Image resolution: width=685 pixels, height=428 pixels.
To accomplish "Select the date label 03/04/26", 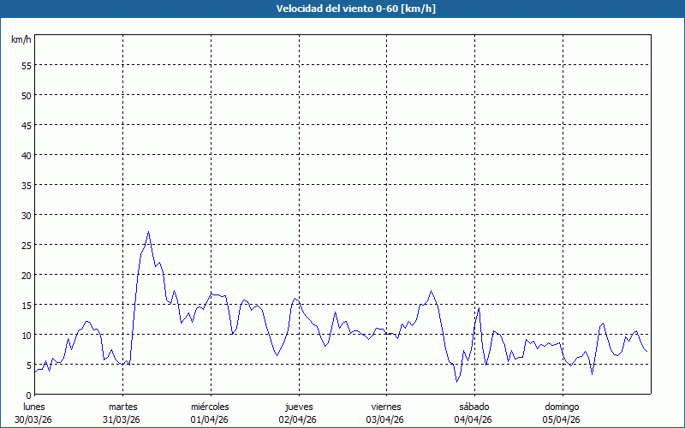I will pos(385,419).
